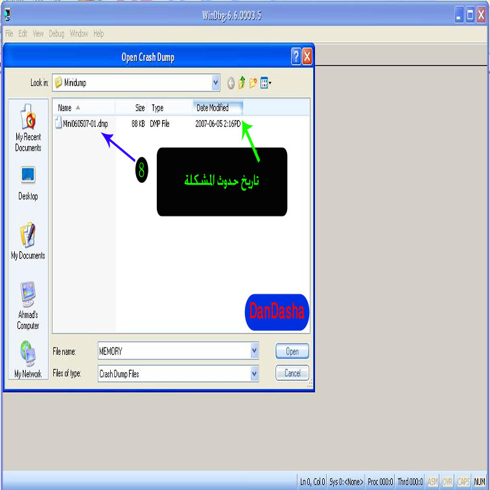Click into the File name field

pyautogui.click(x=174, y=351)
